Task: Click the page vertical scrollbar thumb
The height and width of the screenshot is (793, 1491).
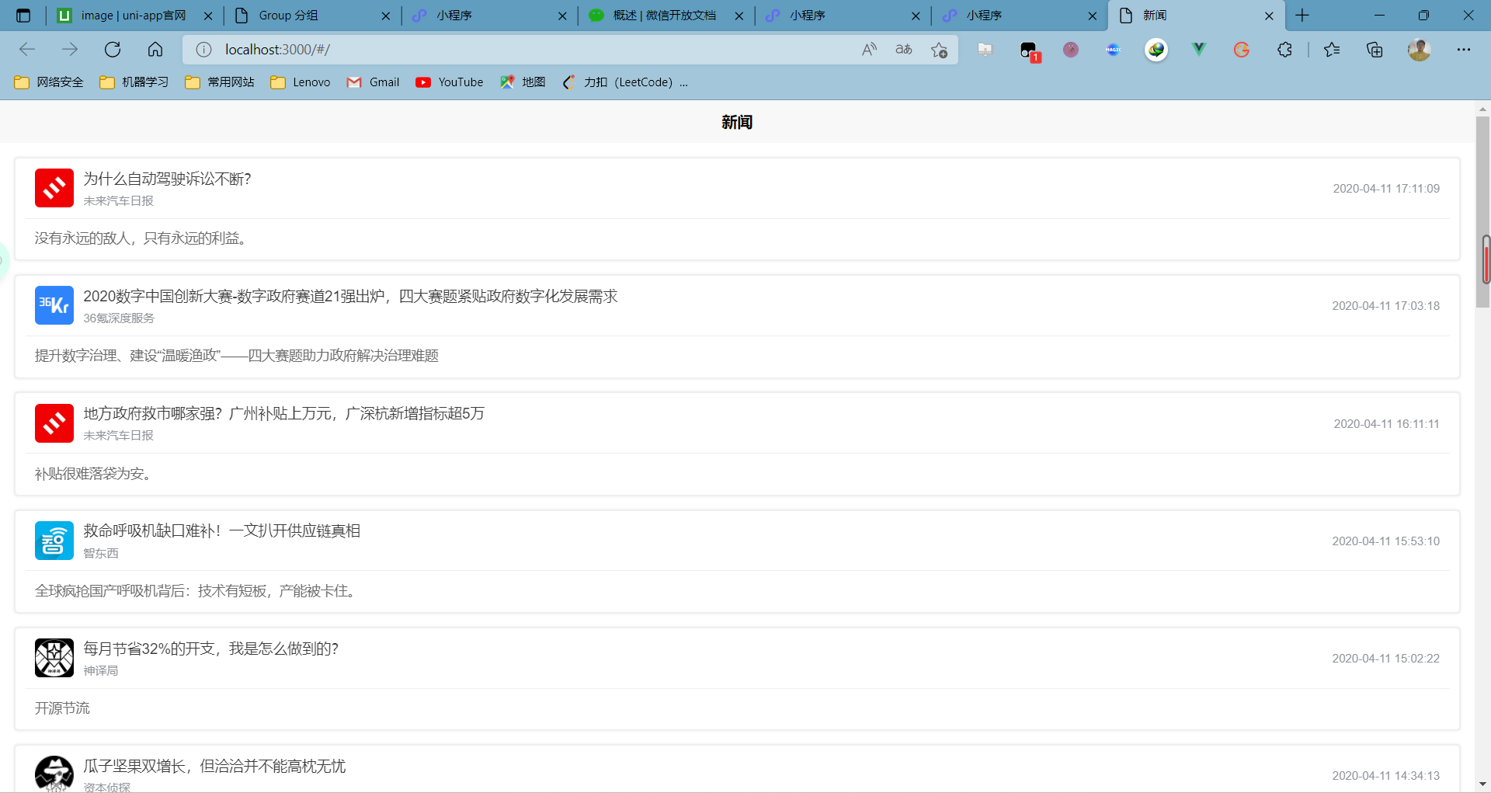Action: pos(1482,211)
